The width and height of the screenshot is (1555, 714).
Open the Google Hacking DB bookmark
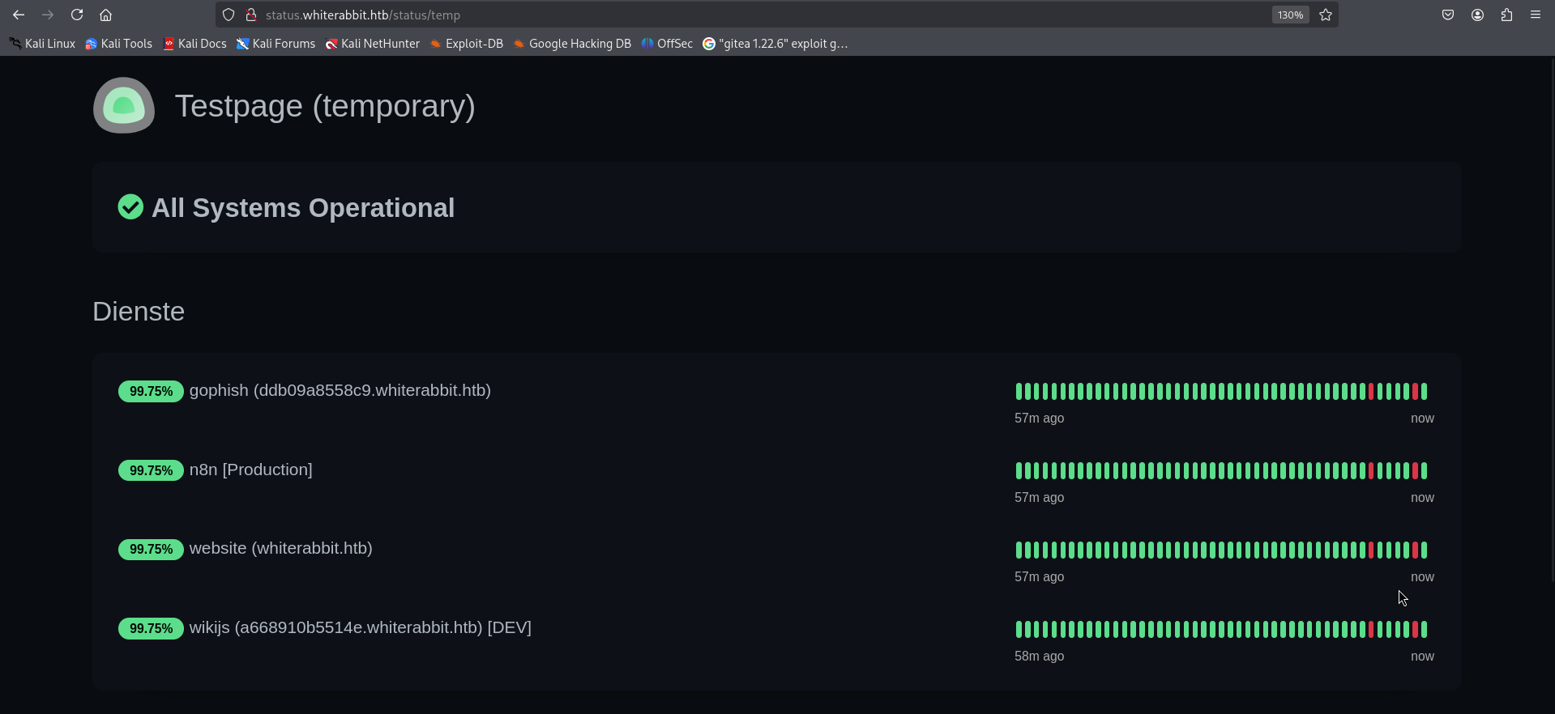(572, 44)
